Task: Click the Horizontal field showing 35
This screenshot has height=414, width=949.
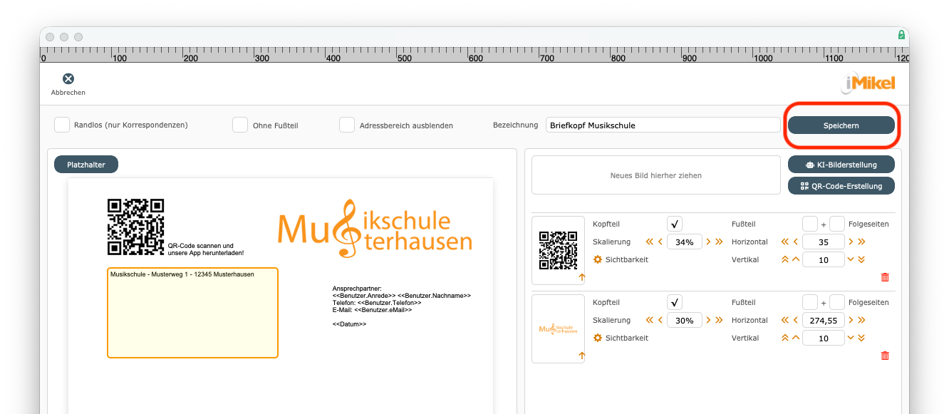Action: (824, 242)
